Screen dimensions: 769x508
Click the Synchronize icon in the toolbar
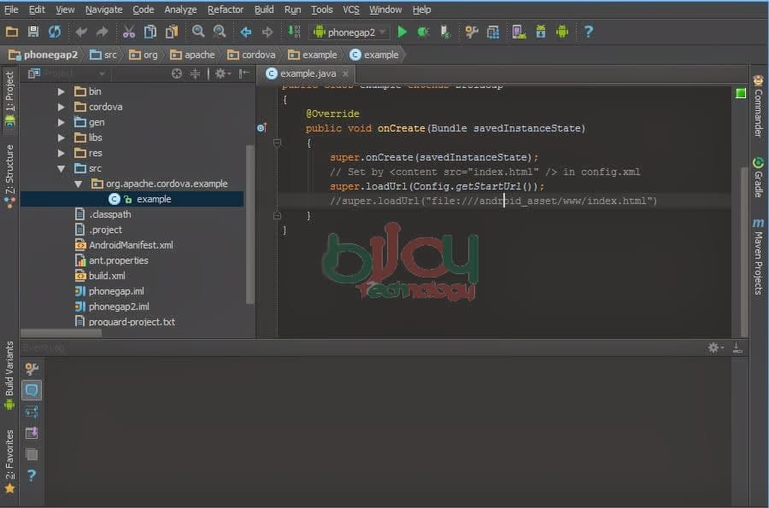(55, 32)
